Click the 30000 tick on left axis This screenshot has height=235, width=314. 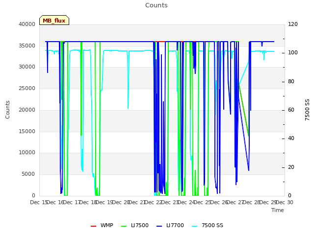click(27, 67)
